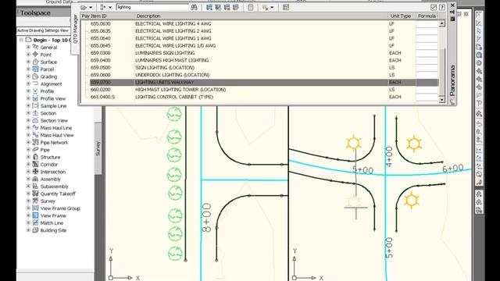Sort by the Unit Type column header
The height and width of the screenshot is (281, 500).
[x=402, y=16]
